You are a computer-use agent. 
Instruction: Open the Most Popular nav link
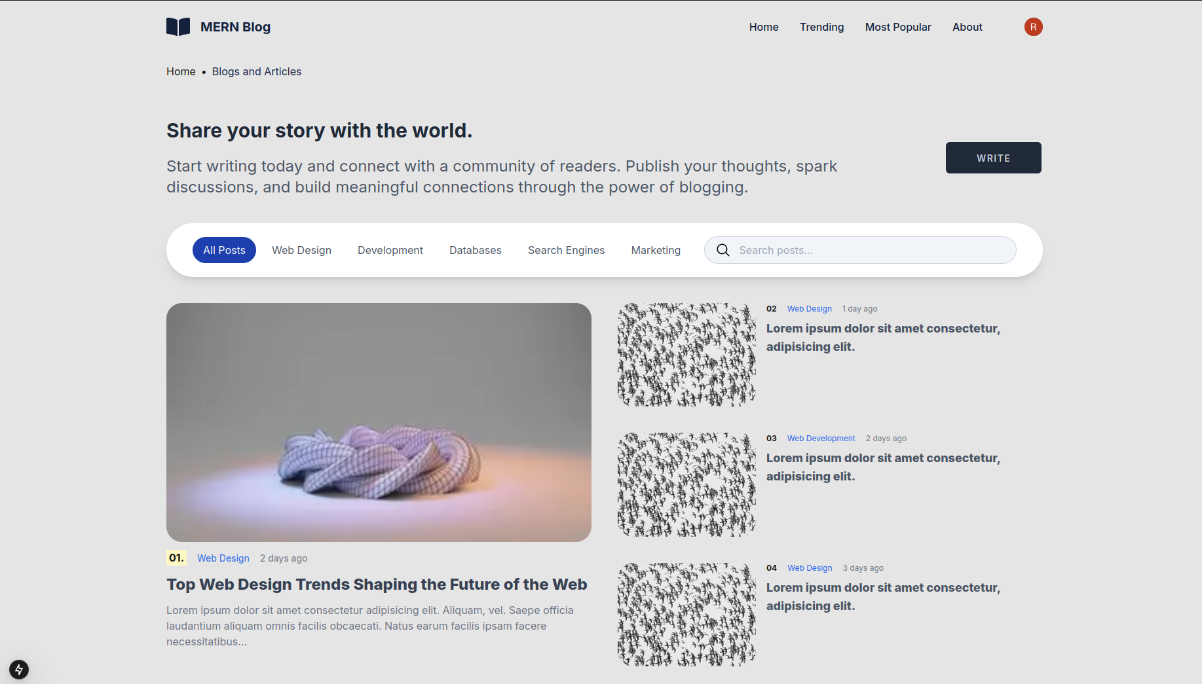coord(898,27)
